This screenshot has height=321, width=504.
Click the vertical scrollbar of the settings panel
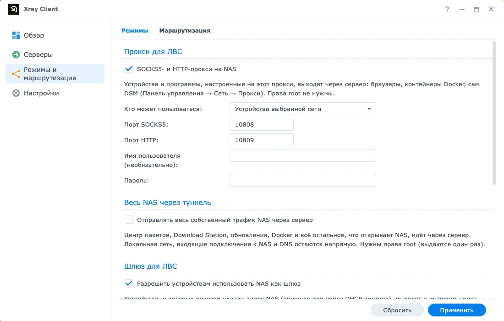click(494, 113)
